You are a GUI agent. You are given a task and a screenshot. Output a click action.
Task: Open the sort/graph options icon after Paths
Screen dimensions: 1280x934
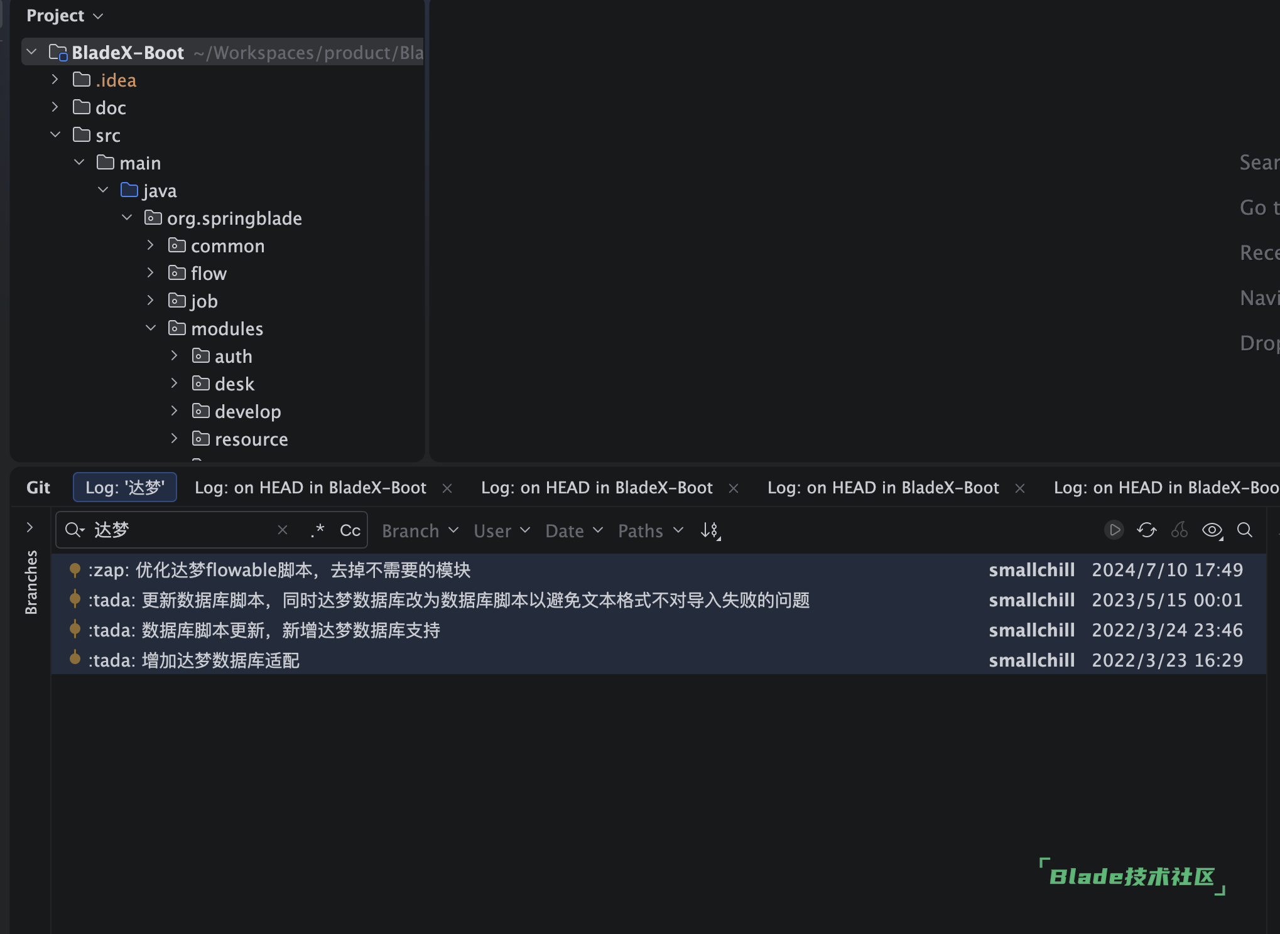click(x=710, y=531)
